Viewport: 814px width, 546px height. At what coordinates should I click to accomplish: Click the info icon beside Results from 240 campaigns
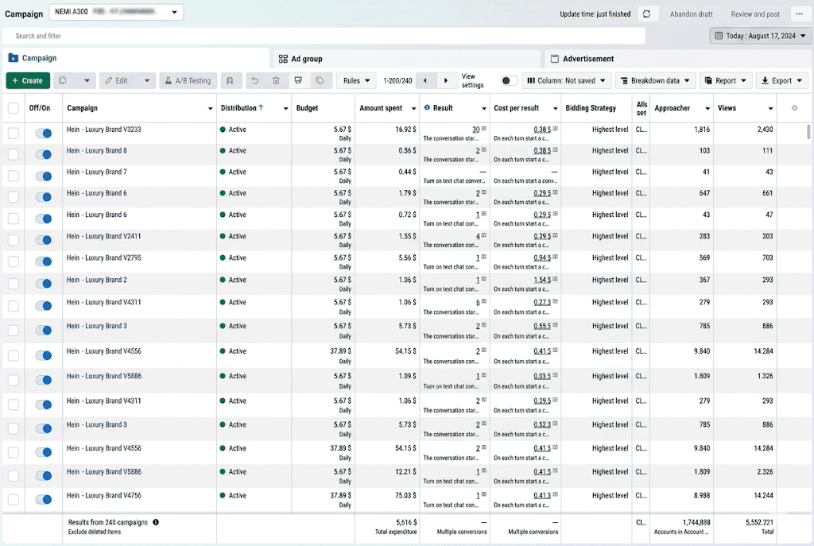click(x=156, y=522)
